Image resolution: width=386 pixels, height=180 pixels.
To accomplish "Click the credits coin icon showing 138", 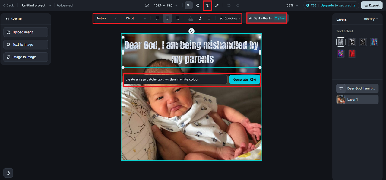I will tap(308, 5).
